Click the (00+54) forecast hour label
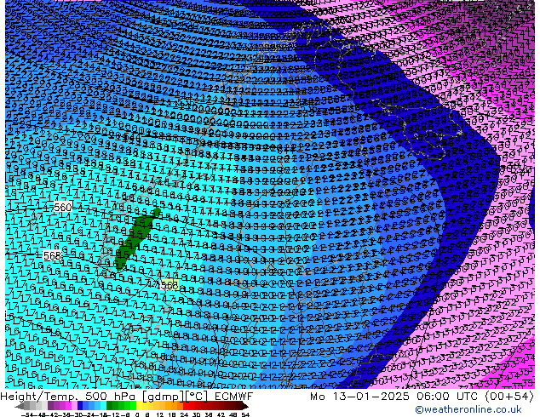Image resolution: width=540 pixels, height=417 pixels. coord(509,397)
